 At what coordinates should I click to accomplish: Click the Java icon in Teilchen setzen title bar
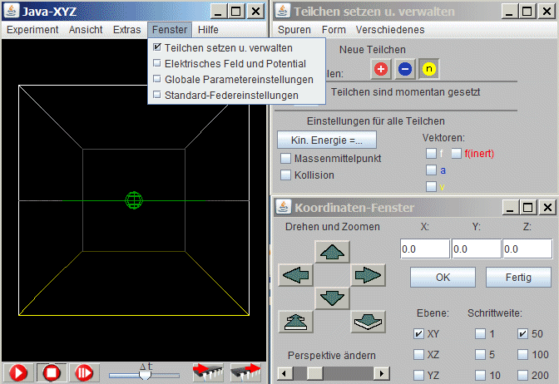click(283, 11)
